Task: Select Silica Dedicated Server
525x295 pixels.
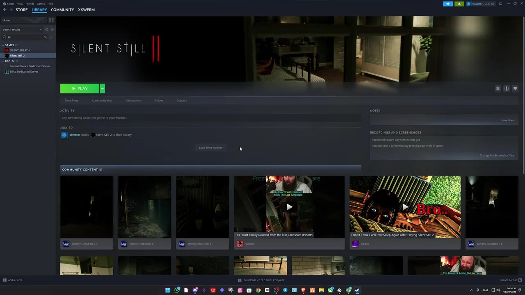Action: click(24, 72)
